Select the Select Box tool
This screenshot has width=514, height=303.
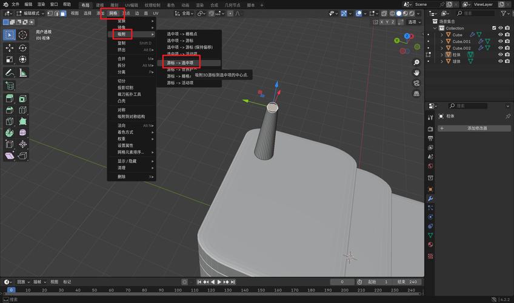[10, 35]
